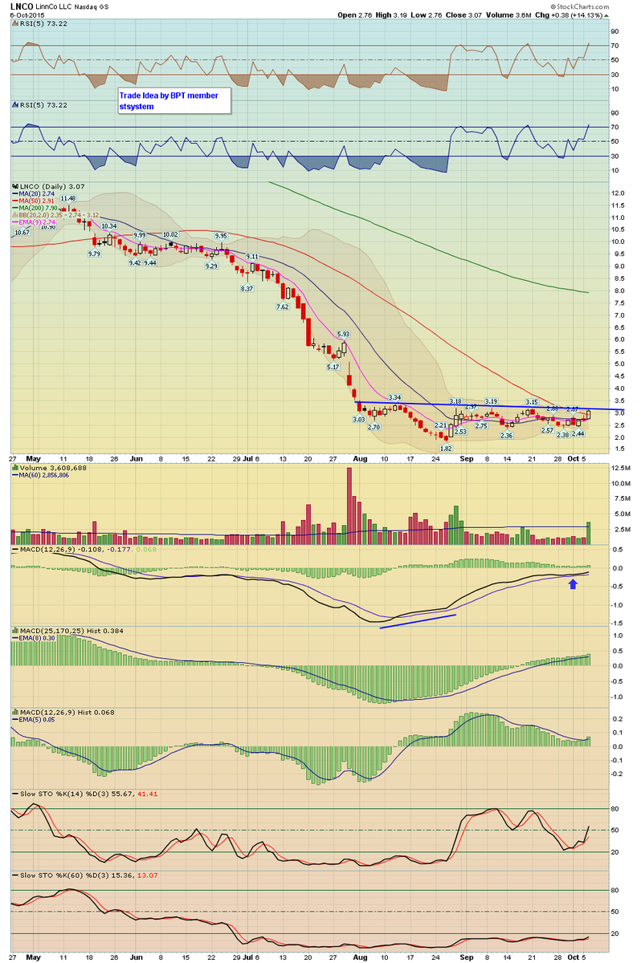
Task: Click the MA(200) 7.90 legend entry
Action: pos(36,209)
